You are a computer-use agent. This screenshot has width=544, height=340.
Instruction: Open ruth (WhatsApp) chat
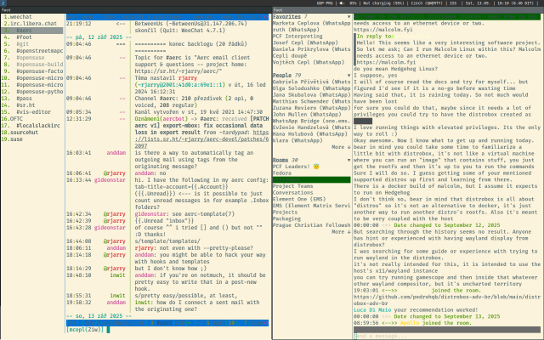click(x=296, y=30)
